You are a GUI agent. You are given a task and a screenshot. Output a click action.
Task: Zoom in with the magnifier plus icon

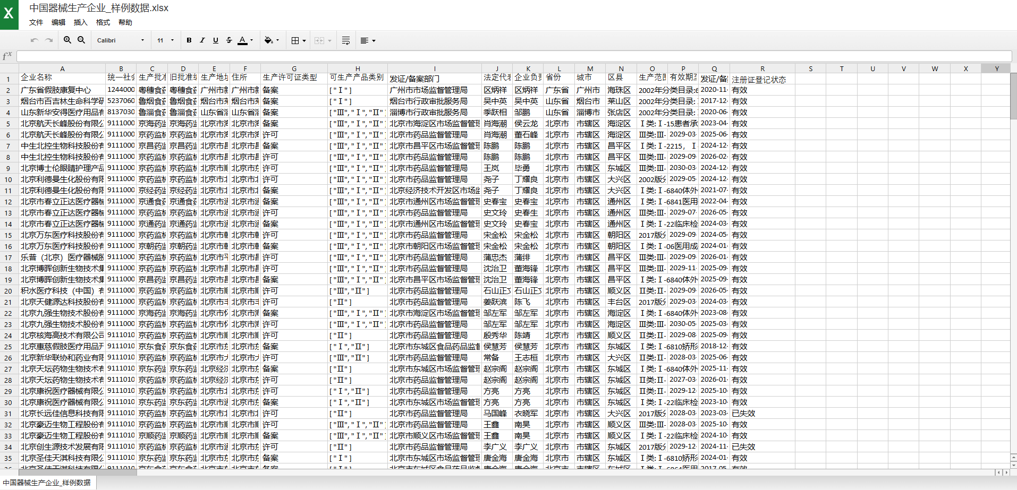[x=67, y=40]
